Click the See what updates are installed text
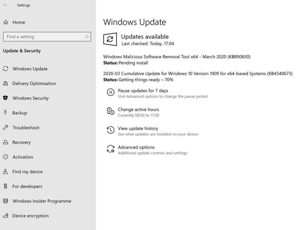303x230 pixels. click(158, 134)
